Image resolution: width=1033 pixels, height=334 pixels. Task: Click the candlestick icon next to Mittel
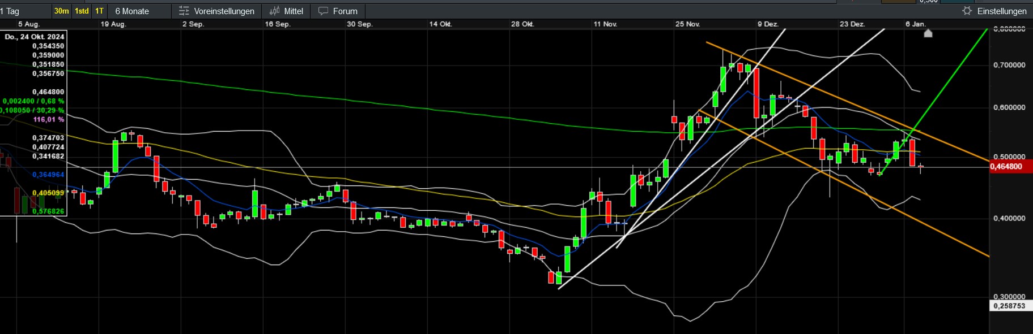click(275, 11)
